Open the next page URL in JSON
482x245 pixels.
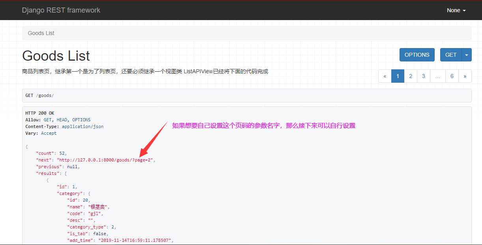106,160
